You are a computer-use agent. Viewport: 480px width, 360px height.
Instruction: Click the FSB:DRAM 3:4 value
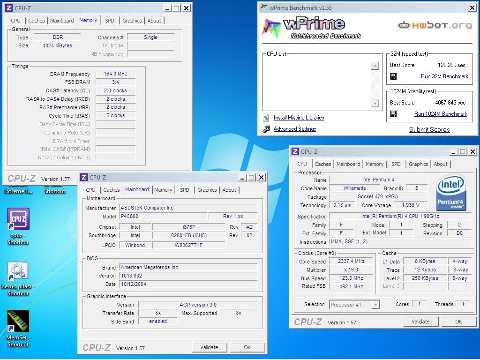pyautogui.click(x=115, y=82)
